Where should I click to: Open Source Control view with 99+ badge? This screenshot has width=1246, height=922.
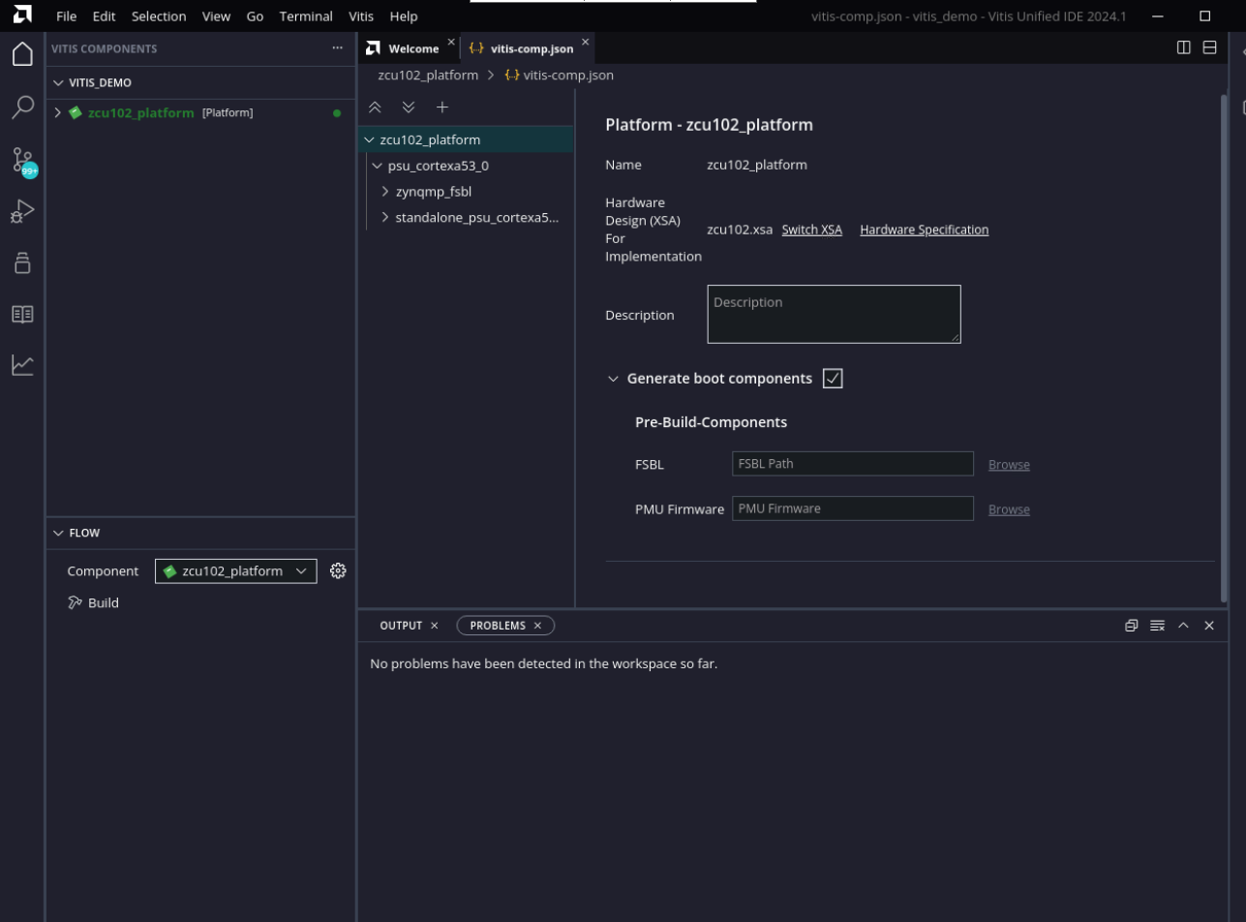[x=23, y=161]
